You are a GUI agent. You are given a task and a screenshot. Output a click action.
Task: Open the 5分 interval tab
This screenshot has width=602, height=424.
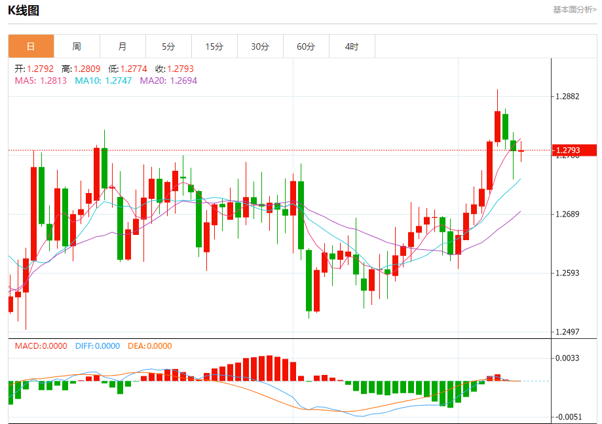coord(168,46)
